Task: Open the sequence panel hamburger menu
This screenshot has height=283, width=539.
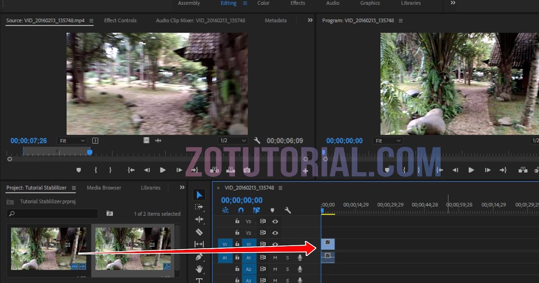Action: 279,188
